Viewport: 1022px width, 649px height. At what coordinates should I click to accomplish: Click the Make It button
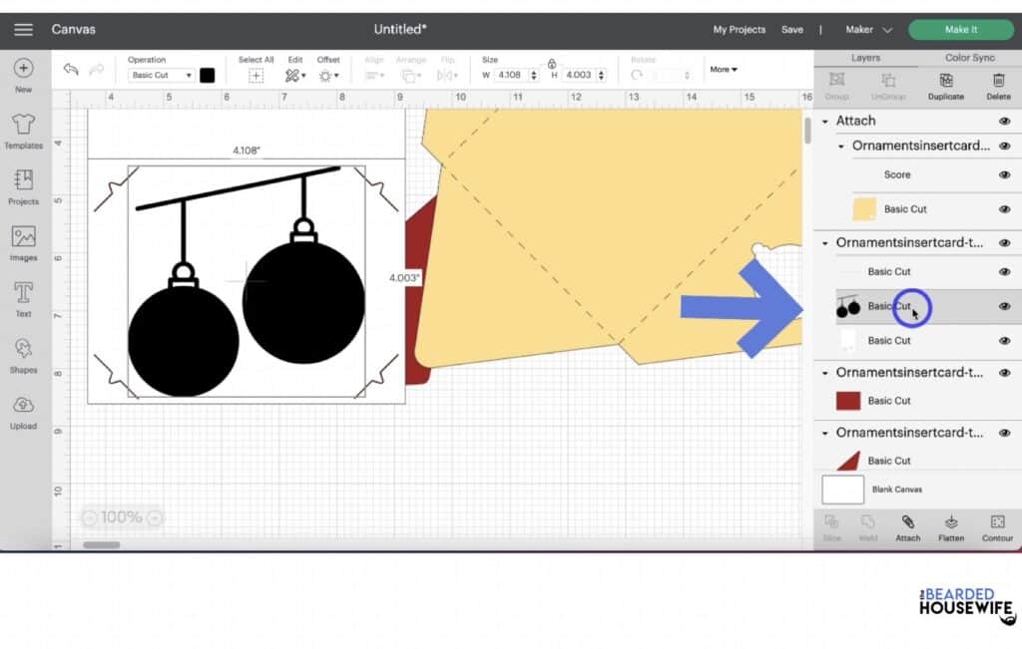960,29
